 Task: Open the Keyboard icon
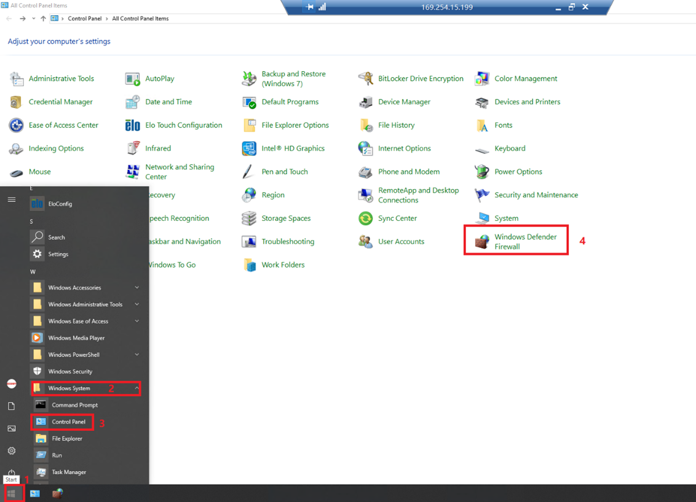tap(482, 150)
